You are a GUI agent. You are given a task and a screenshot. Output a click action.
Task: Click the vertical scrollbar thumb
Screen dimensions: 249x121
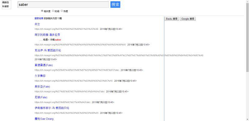[x=247, y=37]
